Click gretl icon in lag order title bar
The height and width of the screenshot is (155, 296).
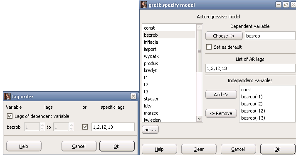(x=7, y=96)
